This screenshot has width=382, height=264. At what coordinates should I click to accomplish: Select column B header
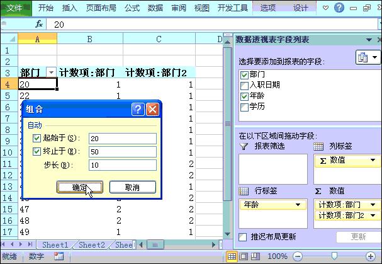90,39
